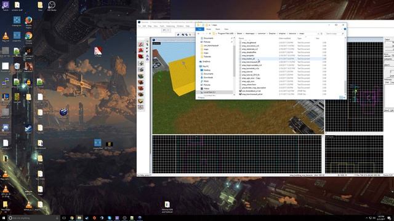Select the Clipping tool in Hammer

click(141, 101)
